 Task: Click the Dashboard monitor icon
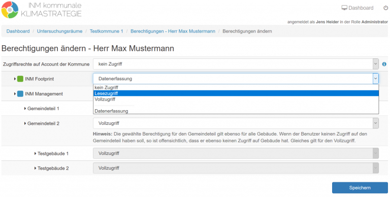click(344, 8)
